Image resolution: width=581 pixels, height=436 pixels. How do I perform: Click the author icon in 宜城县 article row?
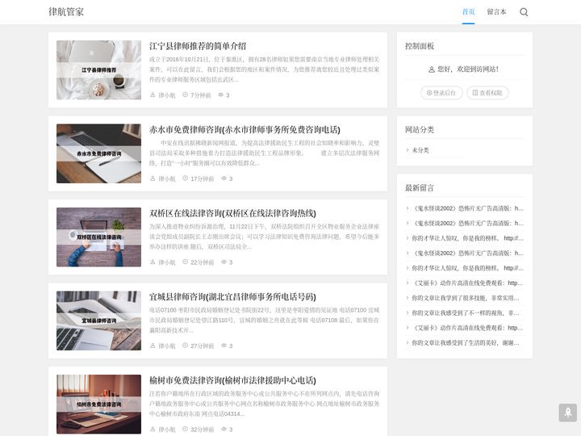[153, 346]
